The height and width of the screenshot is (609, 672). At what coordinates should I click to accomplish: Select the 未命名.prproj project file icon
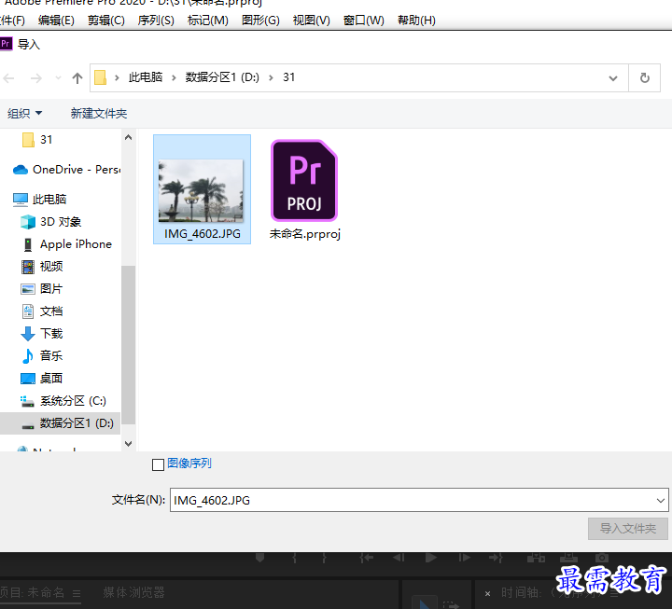point(304,180)
